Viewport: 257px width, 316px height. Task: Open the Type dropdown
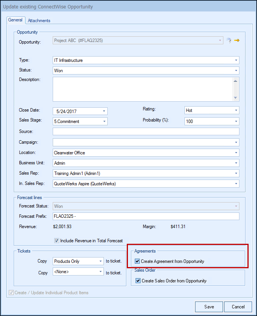(x=236, y=60)
